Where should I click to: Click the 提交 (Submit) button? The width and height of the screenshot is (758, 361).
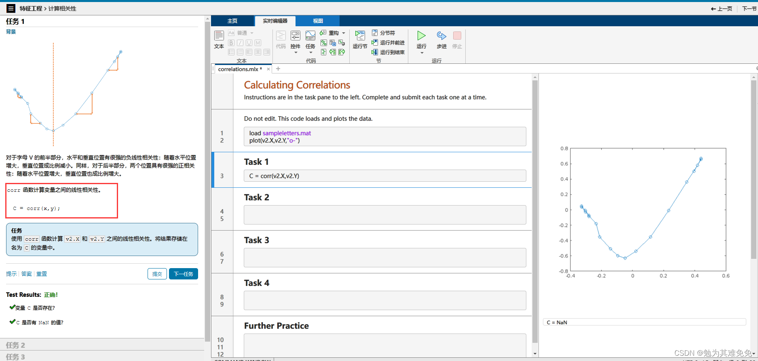coord(157,274)
